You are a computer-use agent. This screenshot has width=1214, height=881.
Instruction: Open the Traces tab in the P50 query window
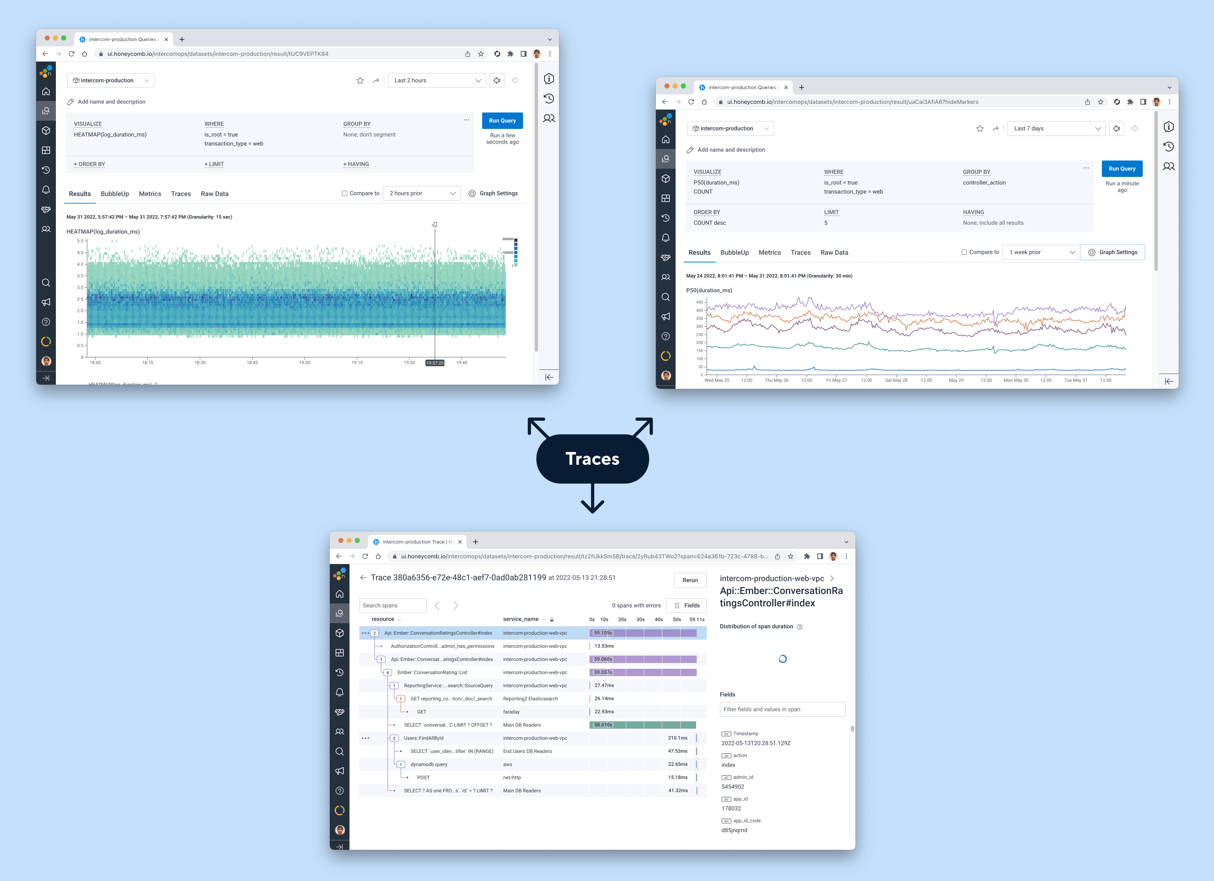[800, 252]
